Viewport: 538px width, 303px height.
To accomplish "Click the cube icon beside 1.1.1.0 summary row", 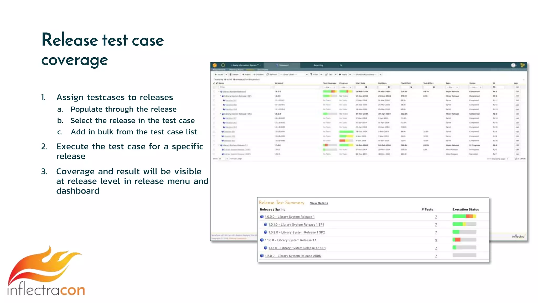I will 265,248.
